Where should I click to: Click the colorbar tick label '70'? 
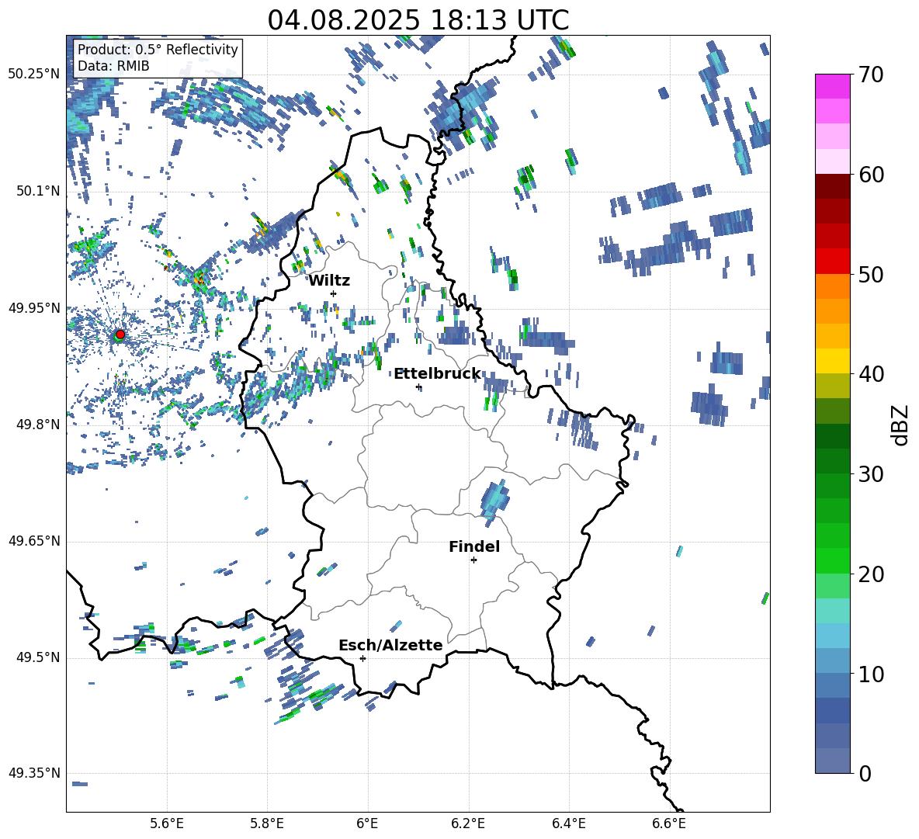871,75
